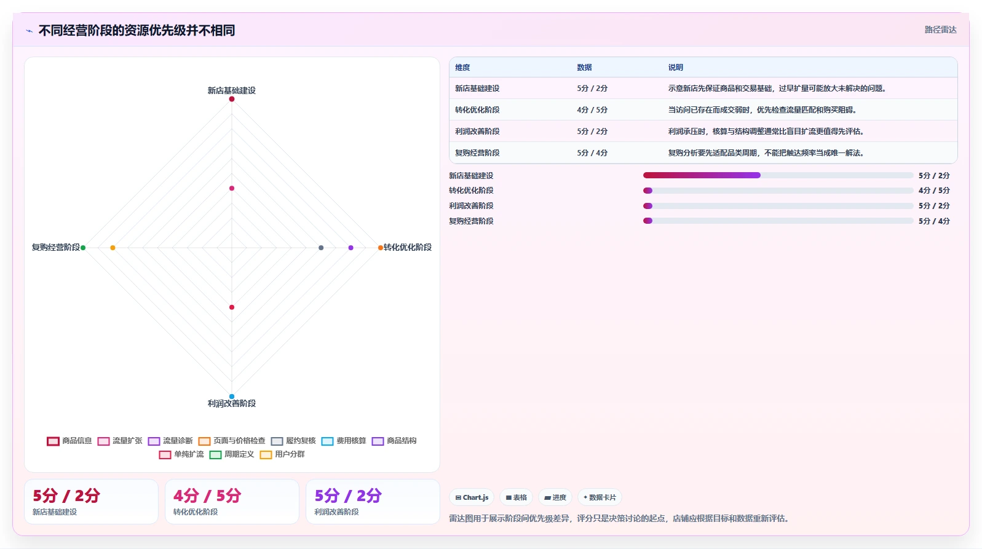
Task: Open the 转化优化阶段 stat card
Action: click(232, 502)
